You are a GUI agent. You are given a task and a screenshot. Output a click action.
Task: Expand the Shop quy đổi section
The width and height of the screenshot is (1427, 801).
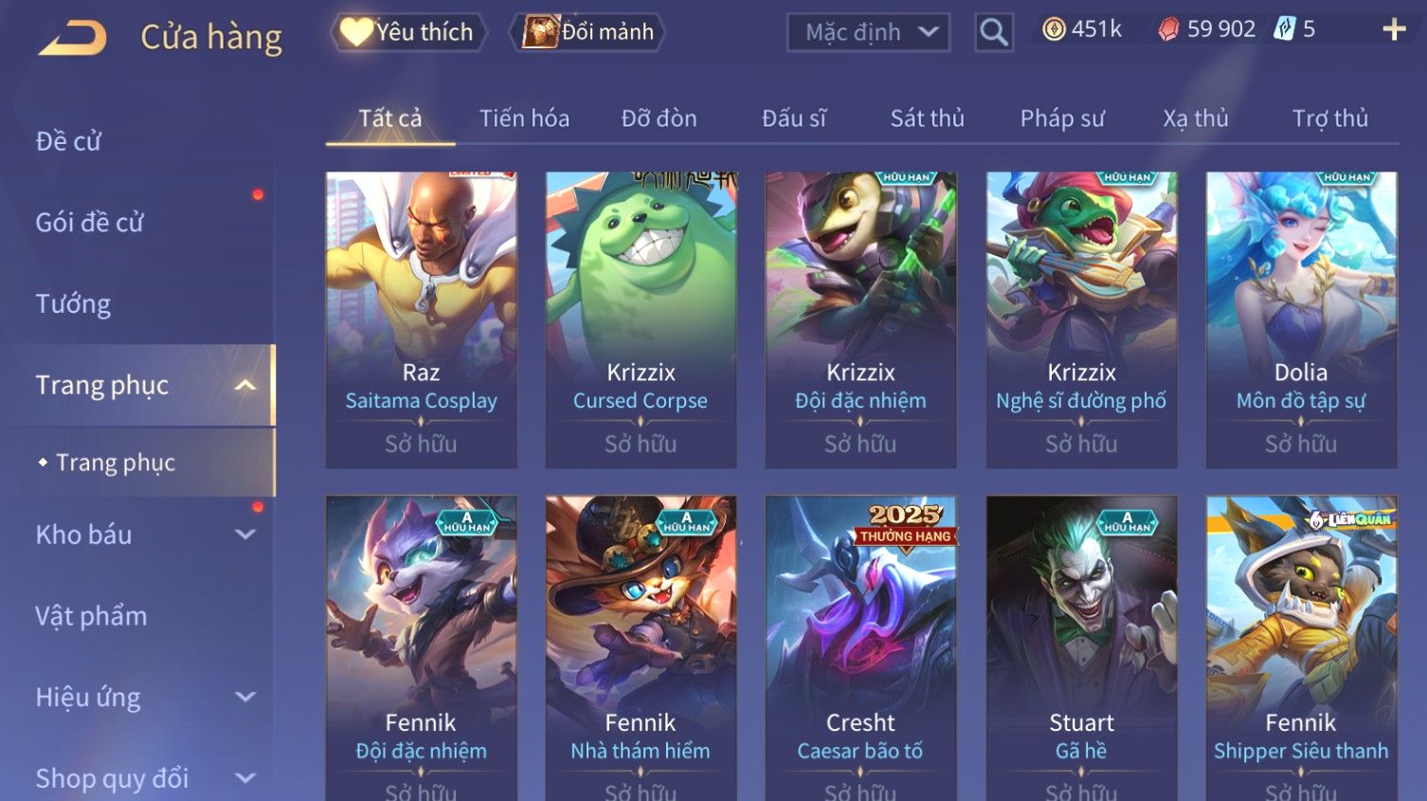(x=244, y=778)
